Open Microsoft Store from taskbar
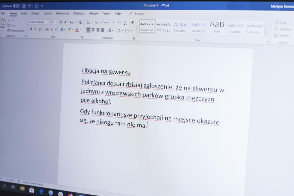The height and width of the screenshot is (196, 294). pyautogui.click(x=32, y=190)
